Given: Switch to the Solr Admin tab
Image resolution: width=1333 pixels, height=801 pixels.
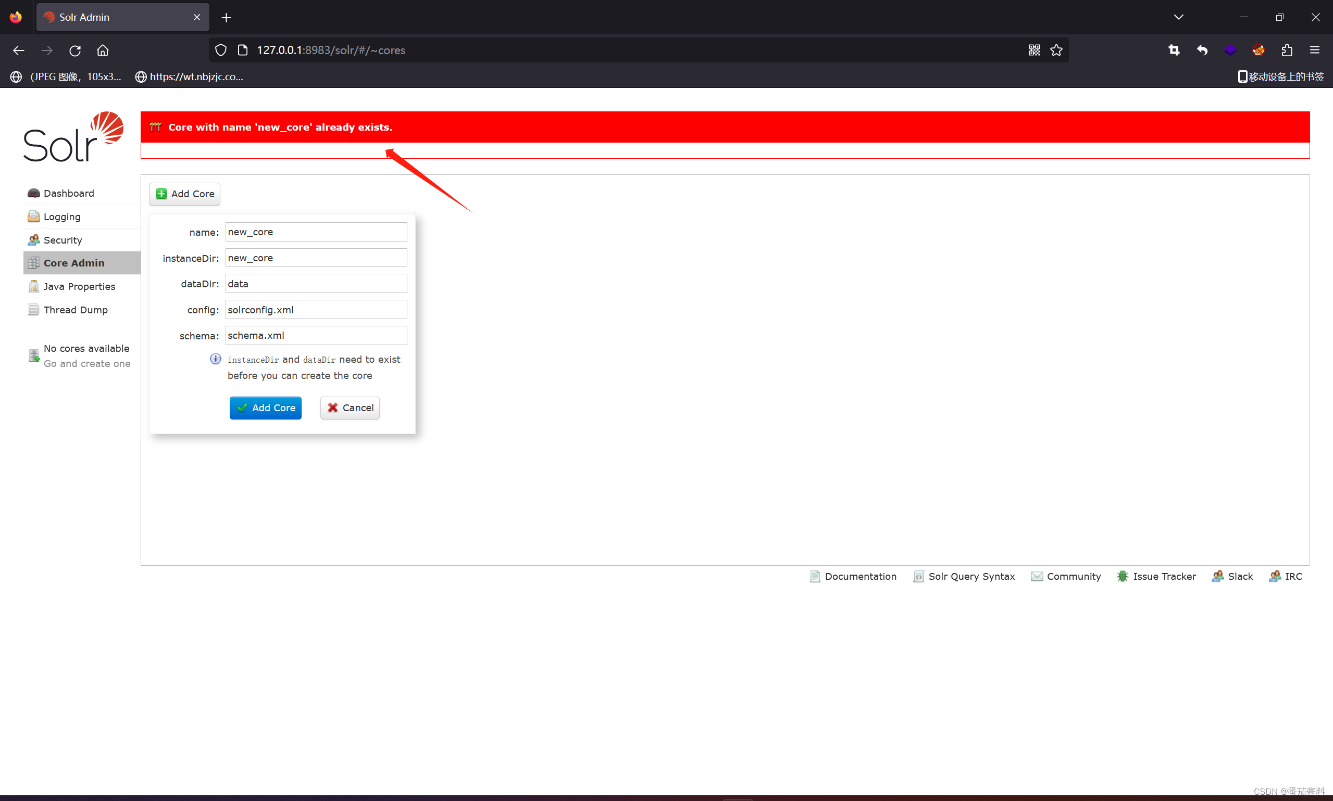Looking at the screenshot, I should click(114, 17).
